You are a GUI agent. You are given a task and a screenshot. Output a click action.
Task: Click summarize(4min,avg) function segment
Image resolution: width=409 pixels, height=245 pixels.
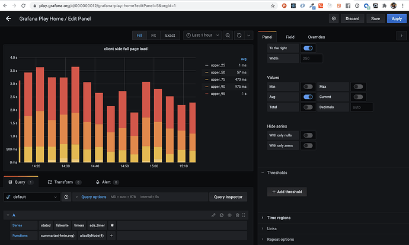(57, 236)
